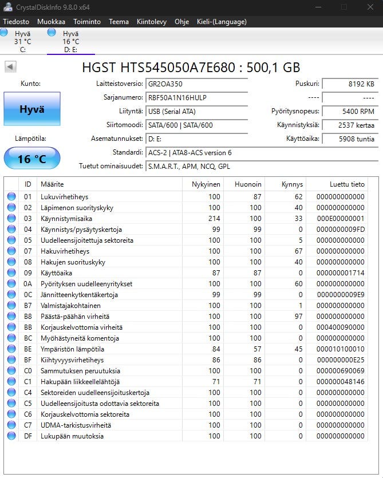383x478 pixels.
Task: Click the Luettu tieto column header
Action: (x=337, y=184)
